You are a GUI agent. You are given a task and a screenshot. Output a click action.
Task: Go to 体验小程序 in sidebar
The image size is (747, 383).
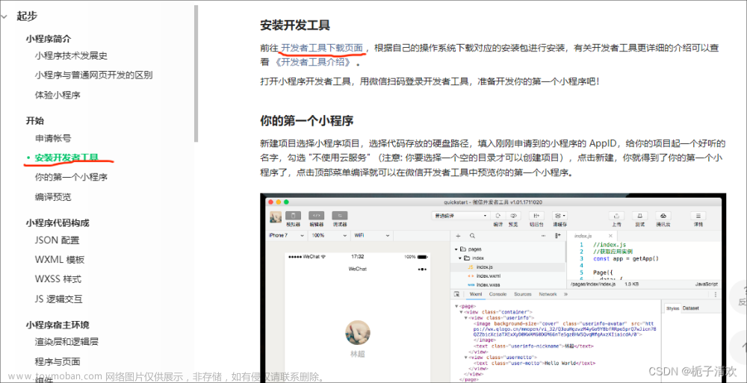[x=58, y=95]
